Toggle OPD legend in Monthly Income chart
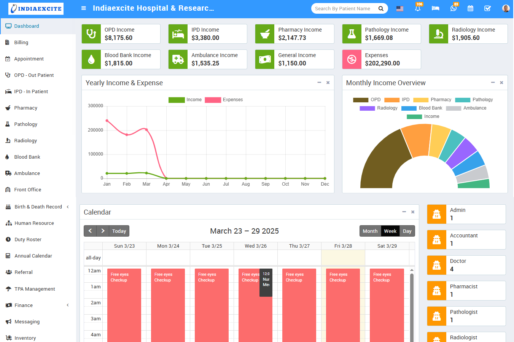The height and width of the screenshot is (342, 514). [367, 100]
